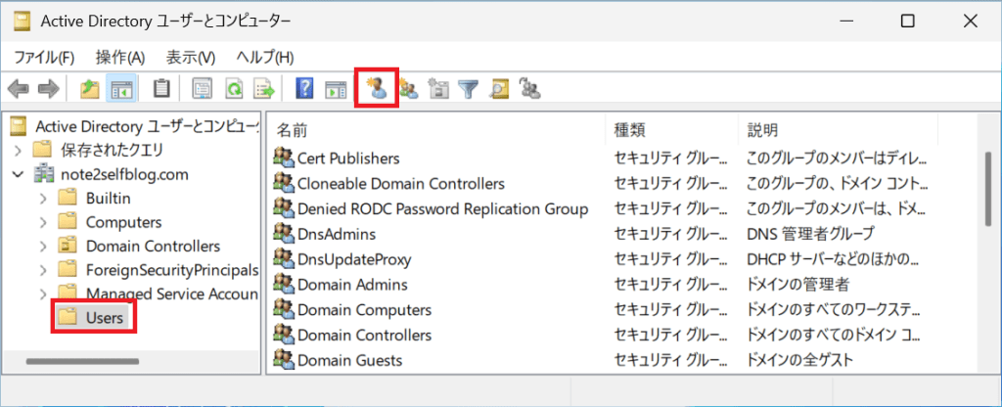Open help with the blue question mark icon
This screenshot has width=1002, height=407.
pyautogui.click(x=304, y=89)
